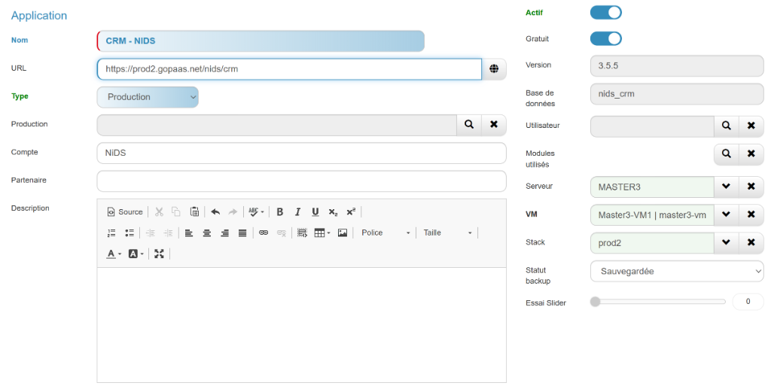Center-align text in the Description editor
771x389 pixels.
tap(206, 233)
